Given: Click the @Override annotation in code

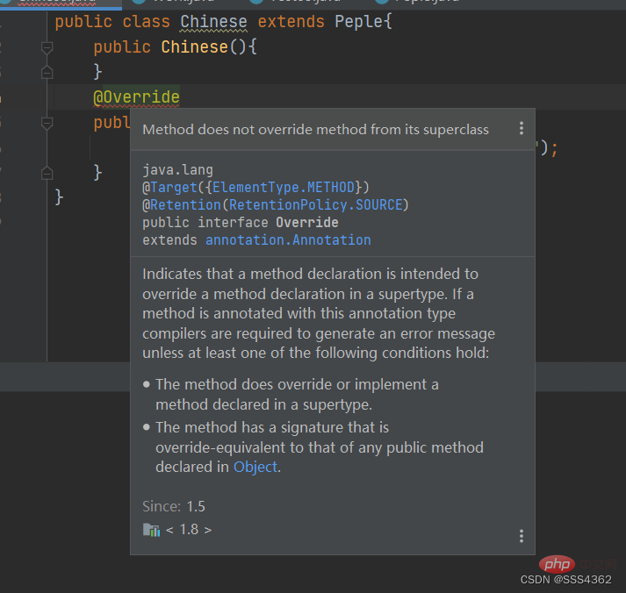Looking at the screenshot, I should coord(137,96).
